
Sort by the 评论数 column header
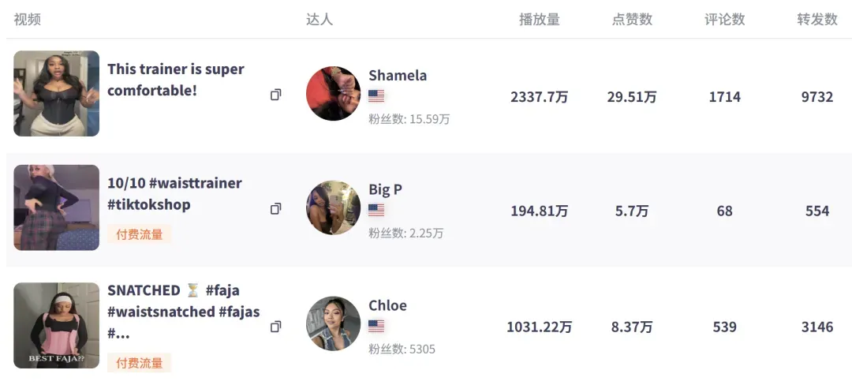(725, 20)
